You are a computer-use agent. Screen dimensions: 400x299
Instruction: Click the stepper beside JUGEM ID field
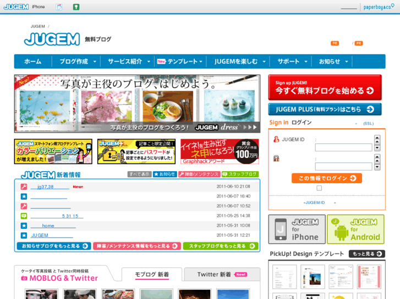click(377, 143)
